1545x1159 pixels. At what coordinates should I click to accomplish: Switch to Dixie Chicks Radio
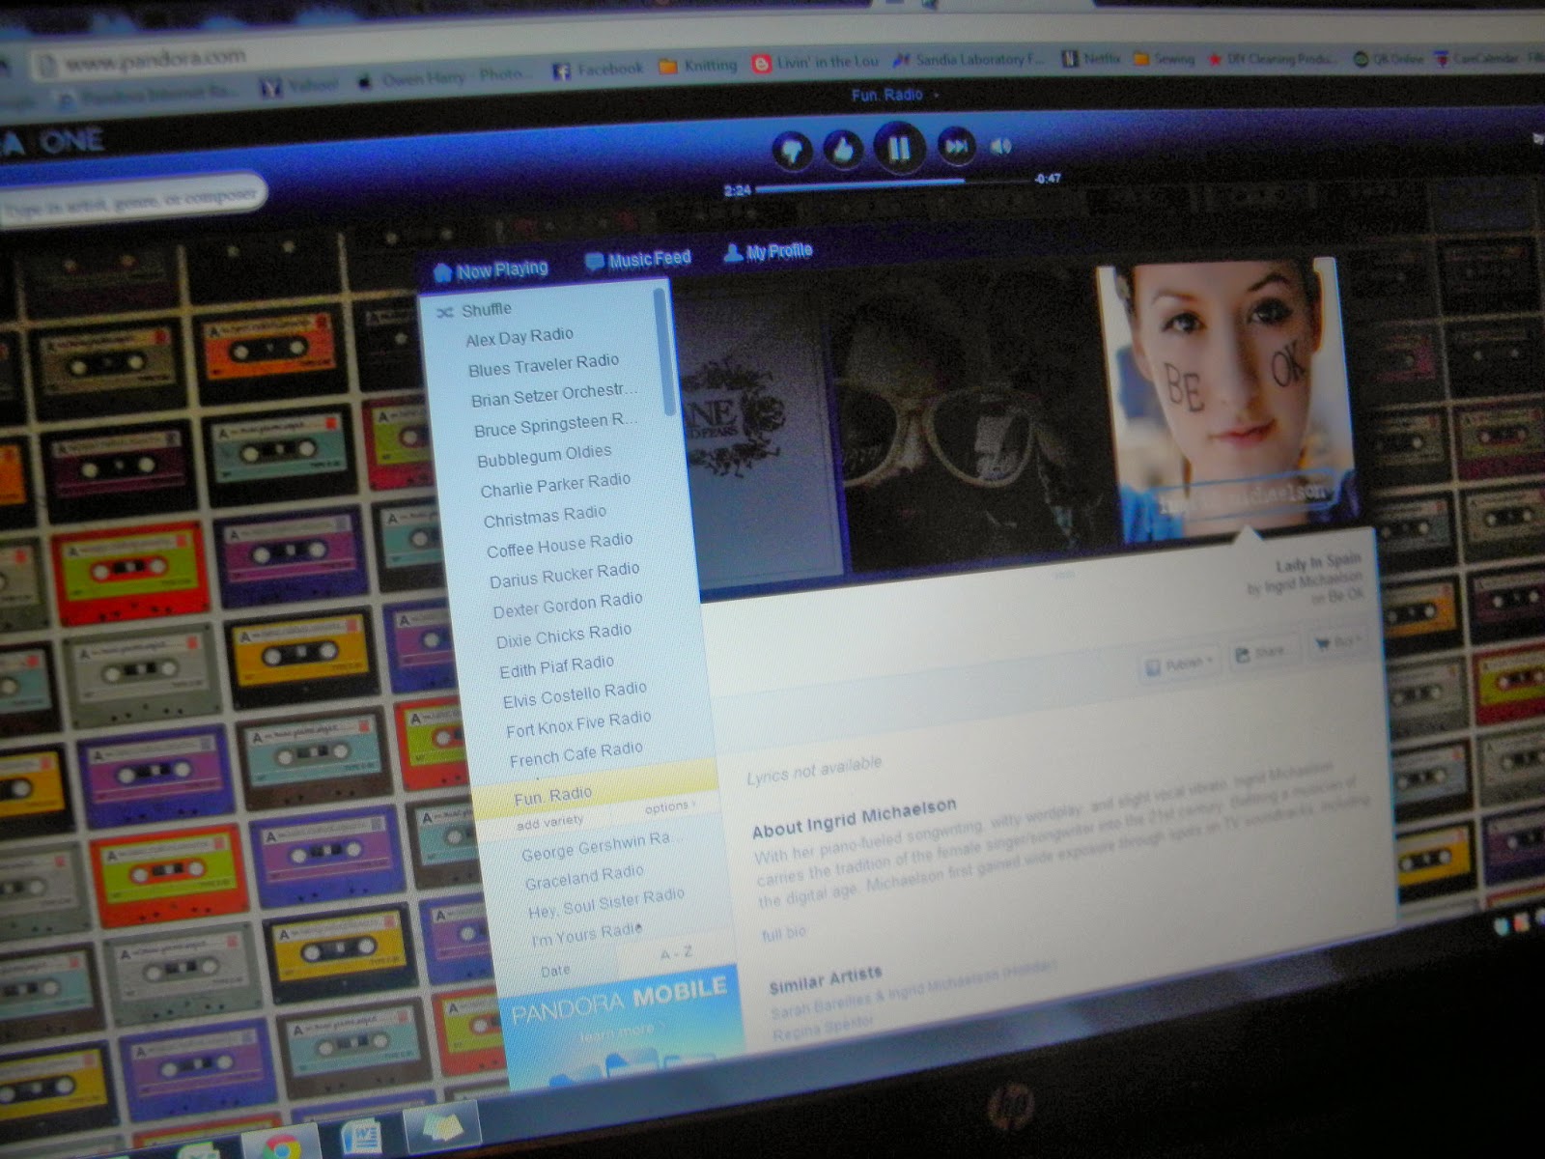[564, 636]
